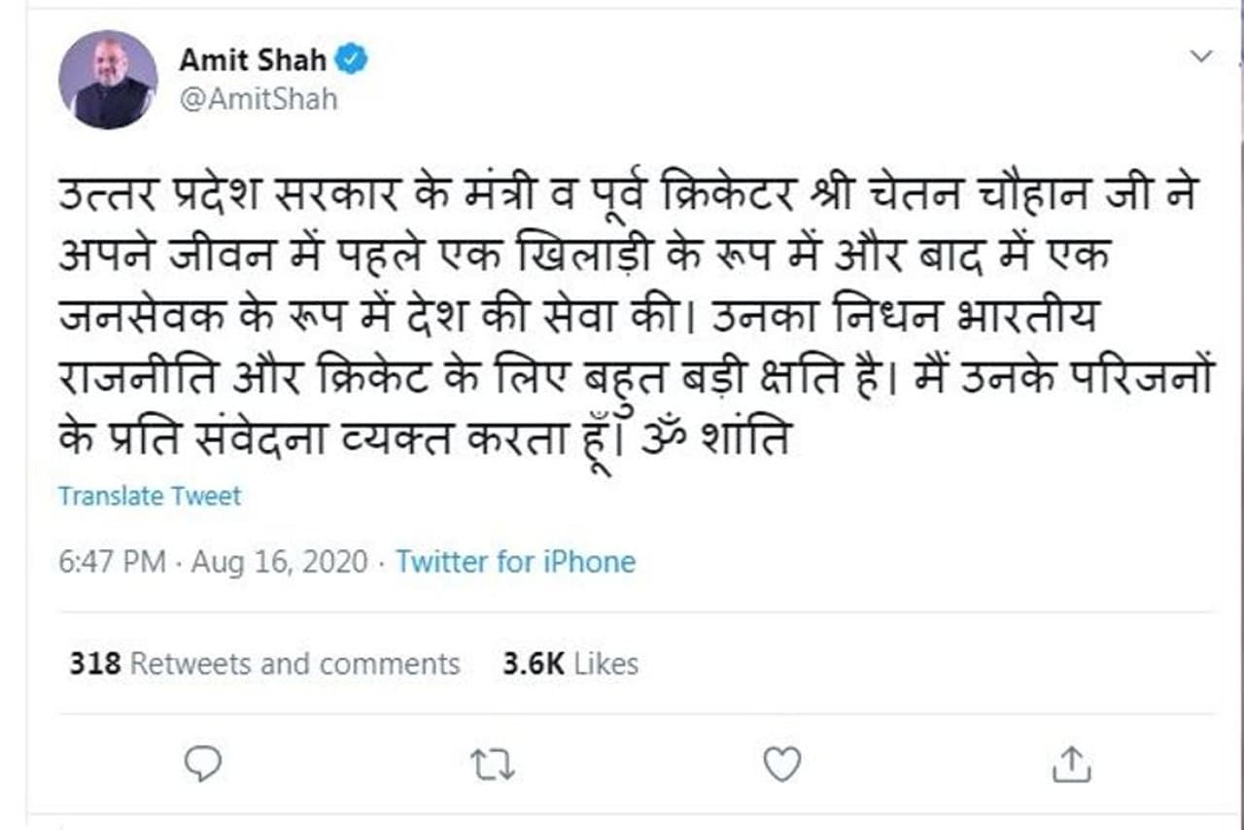This screenshot has width=1244, height=830.
Task: Open the @AmitShah handle link
Action: click(258, 99)
